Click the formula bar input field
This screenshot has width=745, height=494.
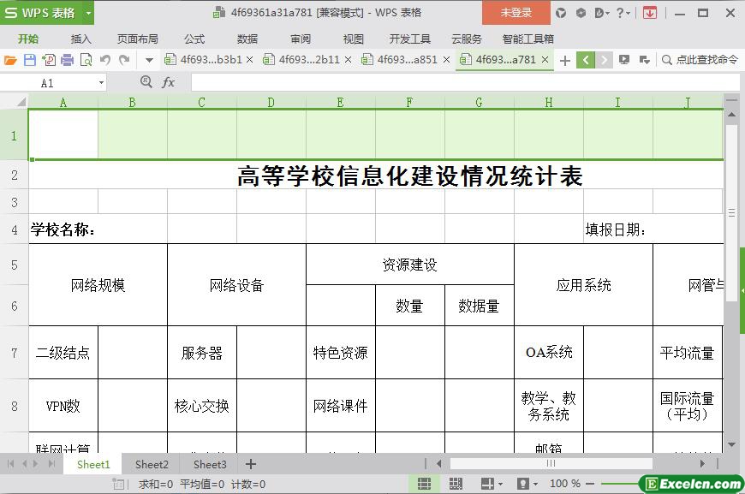click(462, 82)
